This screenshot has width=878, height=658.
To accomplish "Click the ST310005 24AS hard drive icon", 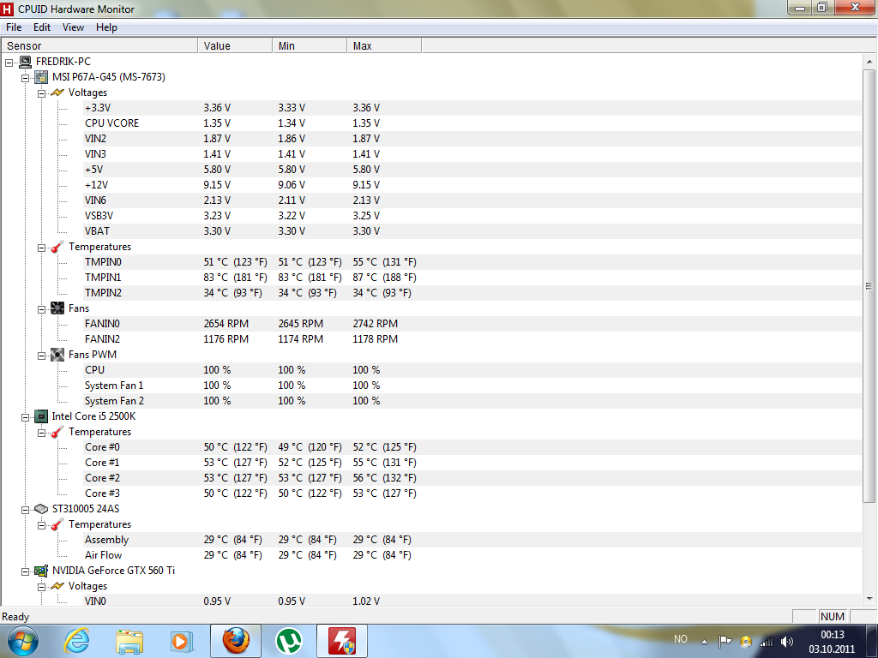I will (x=41, y=509).
